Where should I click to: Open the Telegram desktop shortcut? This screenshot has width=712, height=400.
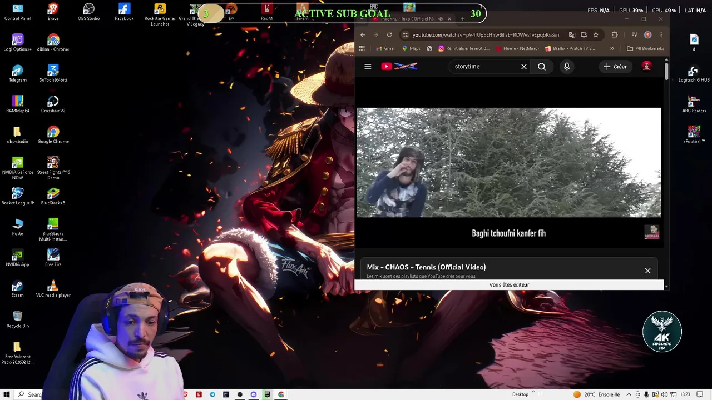coord(17,73)
